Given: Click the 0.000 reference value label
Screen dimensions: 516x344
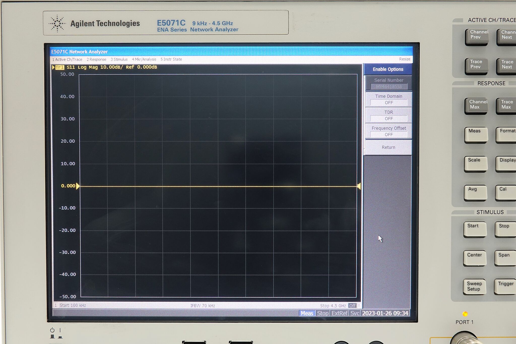Looking at the screenshot, I should click(x=68, y=186).
